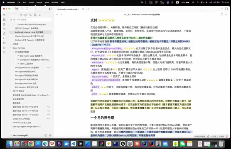The image size is (231, 149).
Task: Click the #代充 tag
Action: pos(94,94)
